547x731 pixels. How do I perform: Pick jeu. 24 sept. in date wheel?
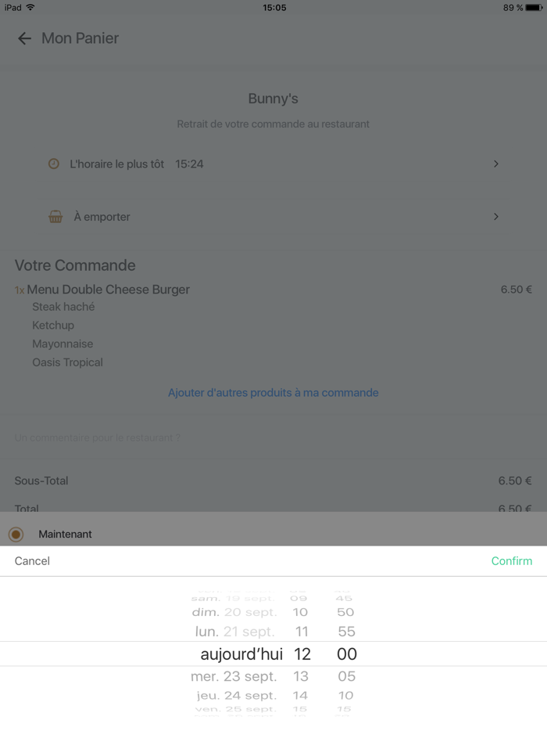(237, 695)
